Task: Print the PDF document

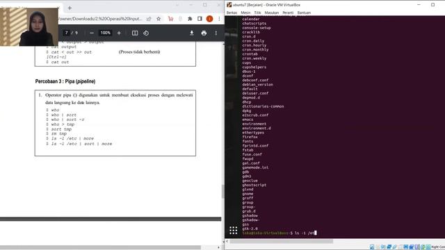Action: (204, 33)
